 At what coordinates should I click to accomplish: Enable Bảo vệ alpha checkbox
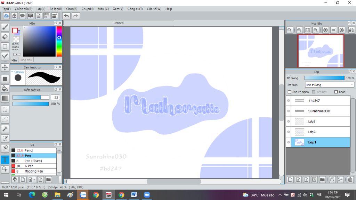(289, 92)
